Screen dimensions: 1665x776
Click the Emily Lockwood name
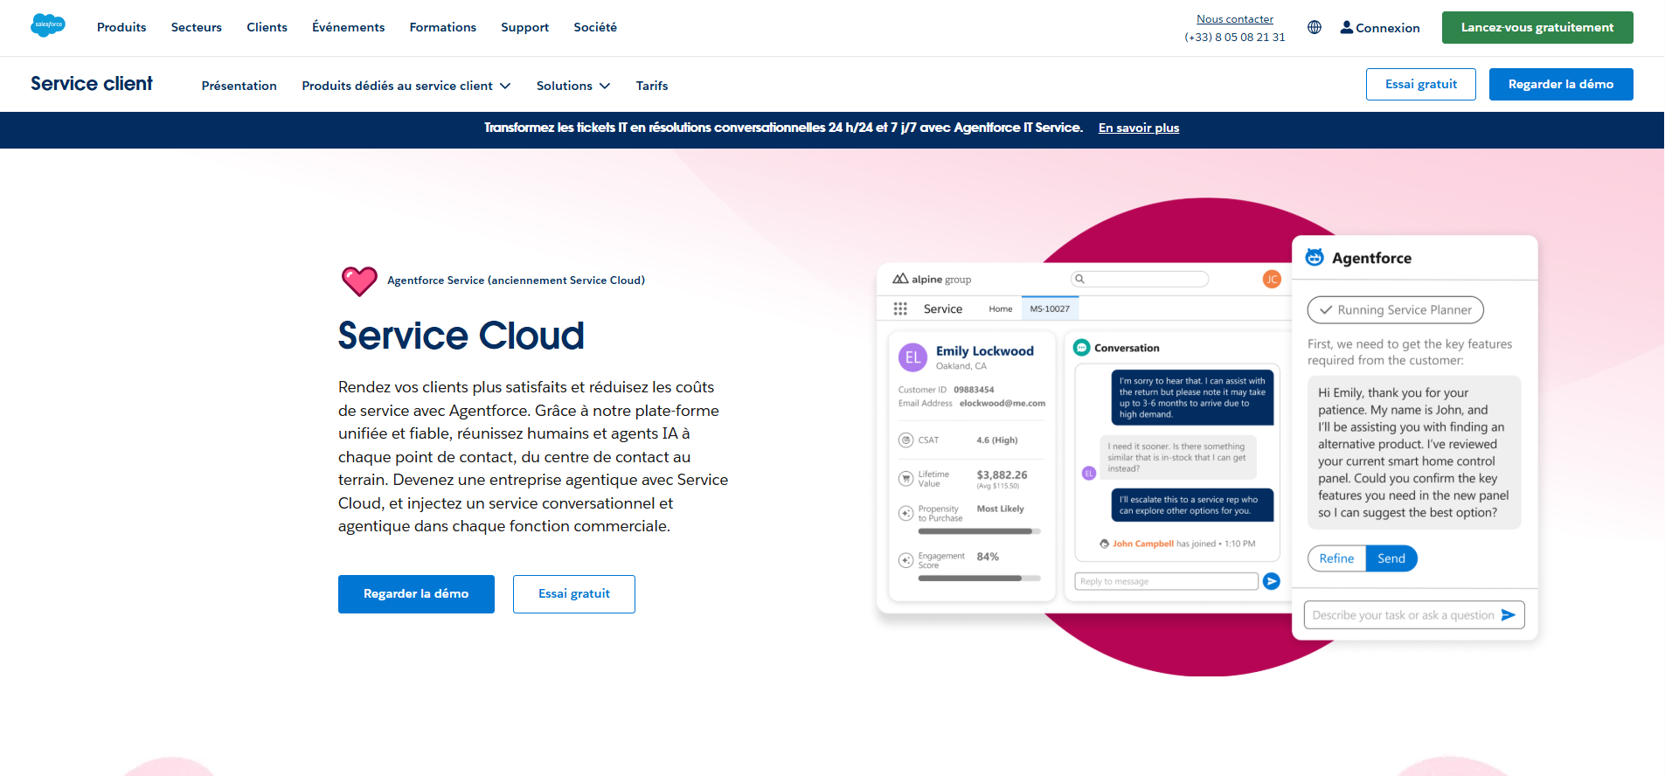coord(985,350)
